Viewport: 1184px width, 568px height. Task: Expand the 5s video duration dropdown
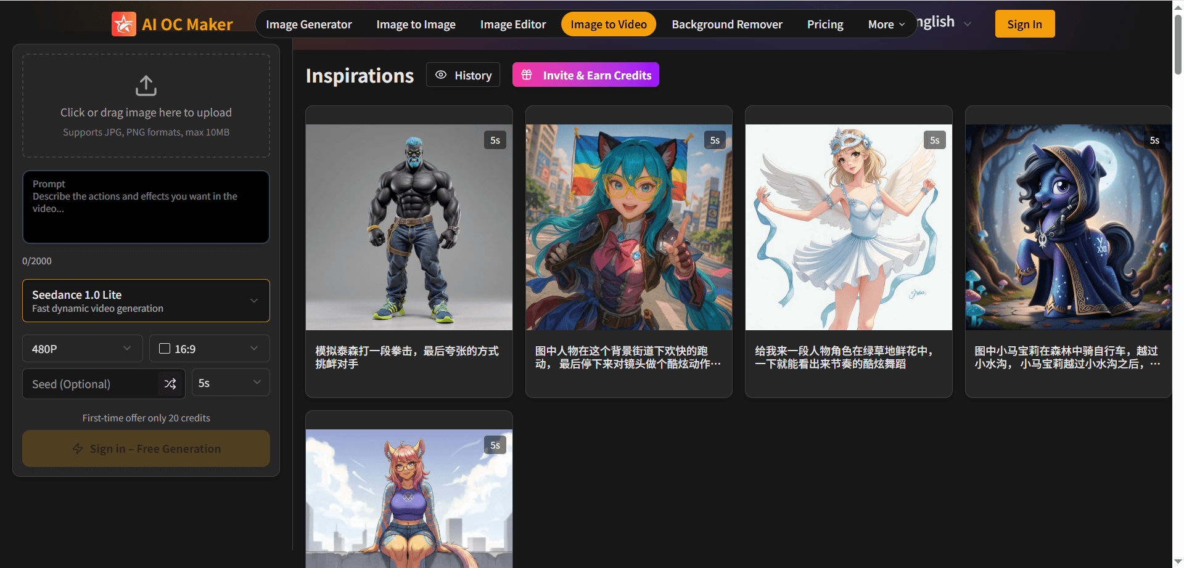230,382
